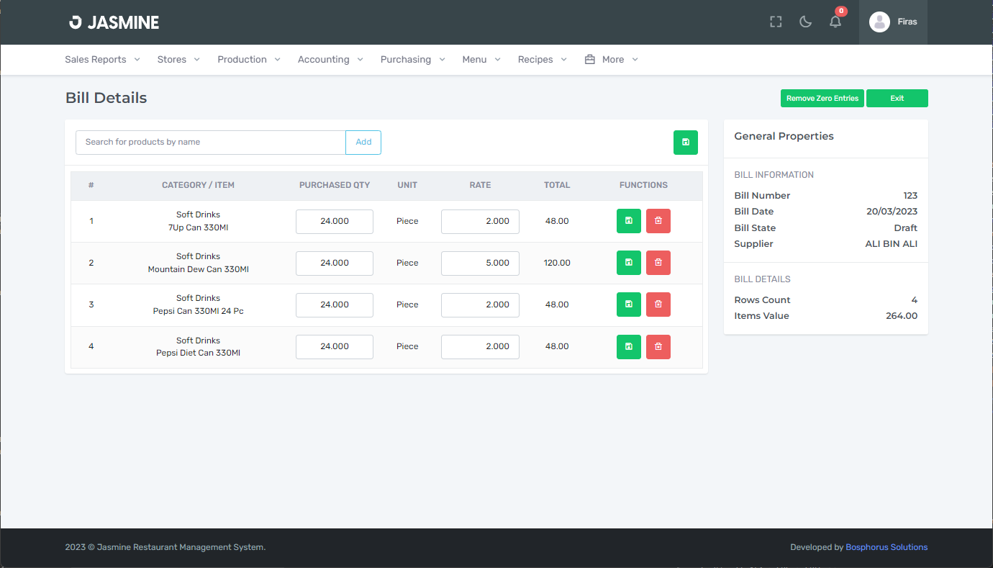Delete the Pepsi Diet Can 330Ml row
The height and width of the screenshot is (568, 993).
point(658,347)
